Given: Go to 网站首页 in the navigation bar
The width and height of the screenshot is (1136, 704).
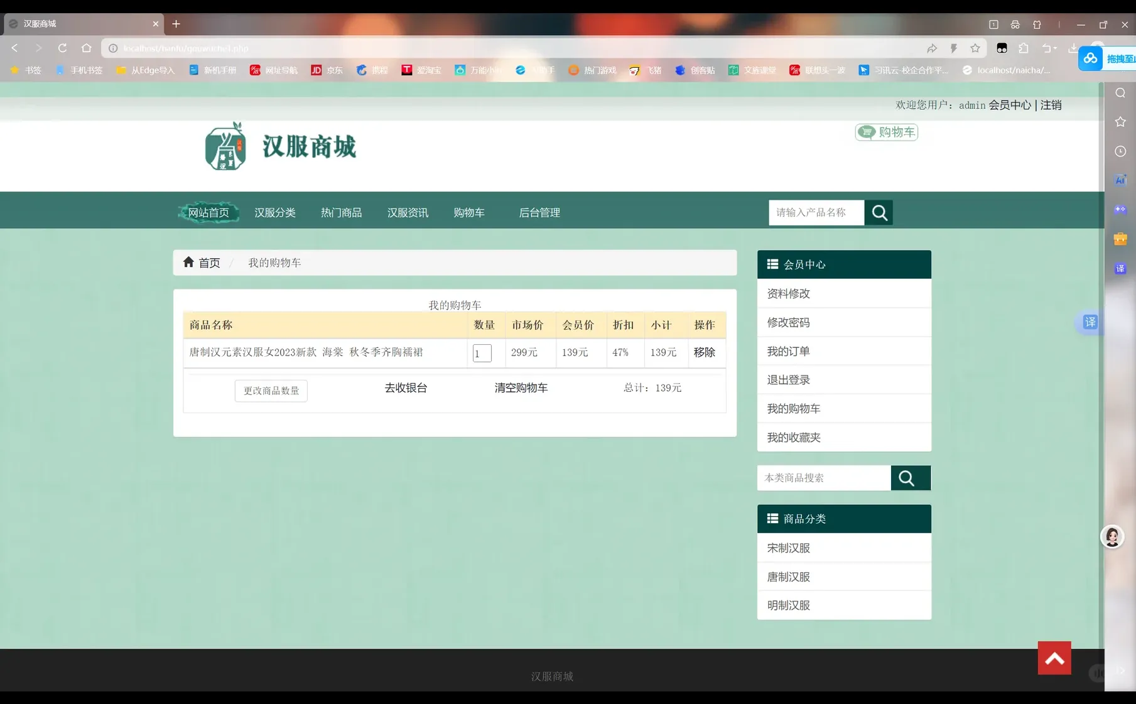Looking at the screenshot, I should coord(208,213).
